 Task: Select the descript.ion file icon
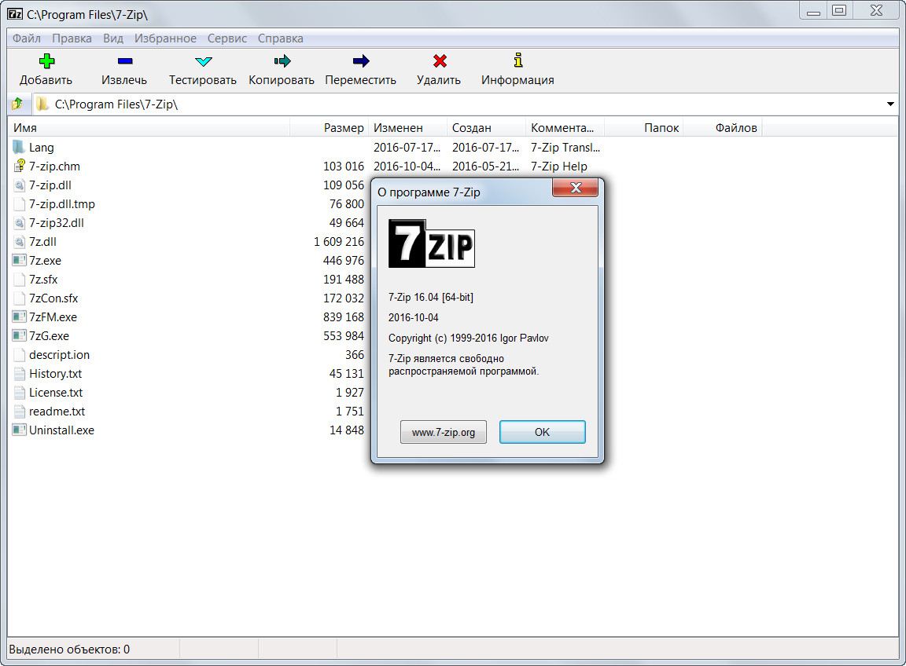(19, 355)
